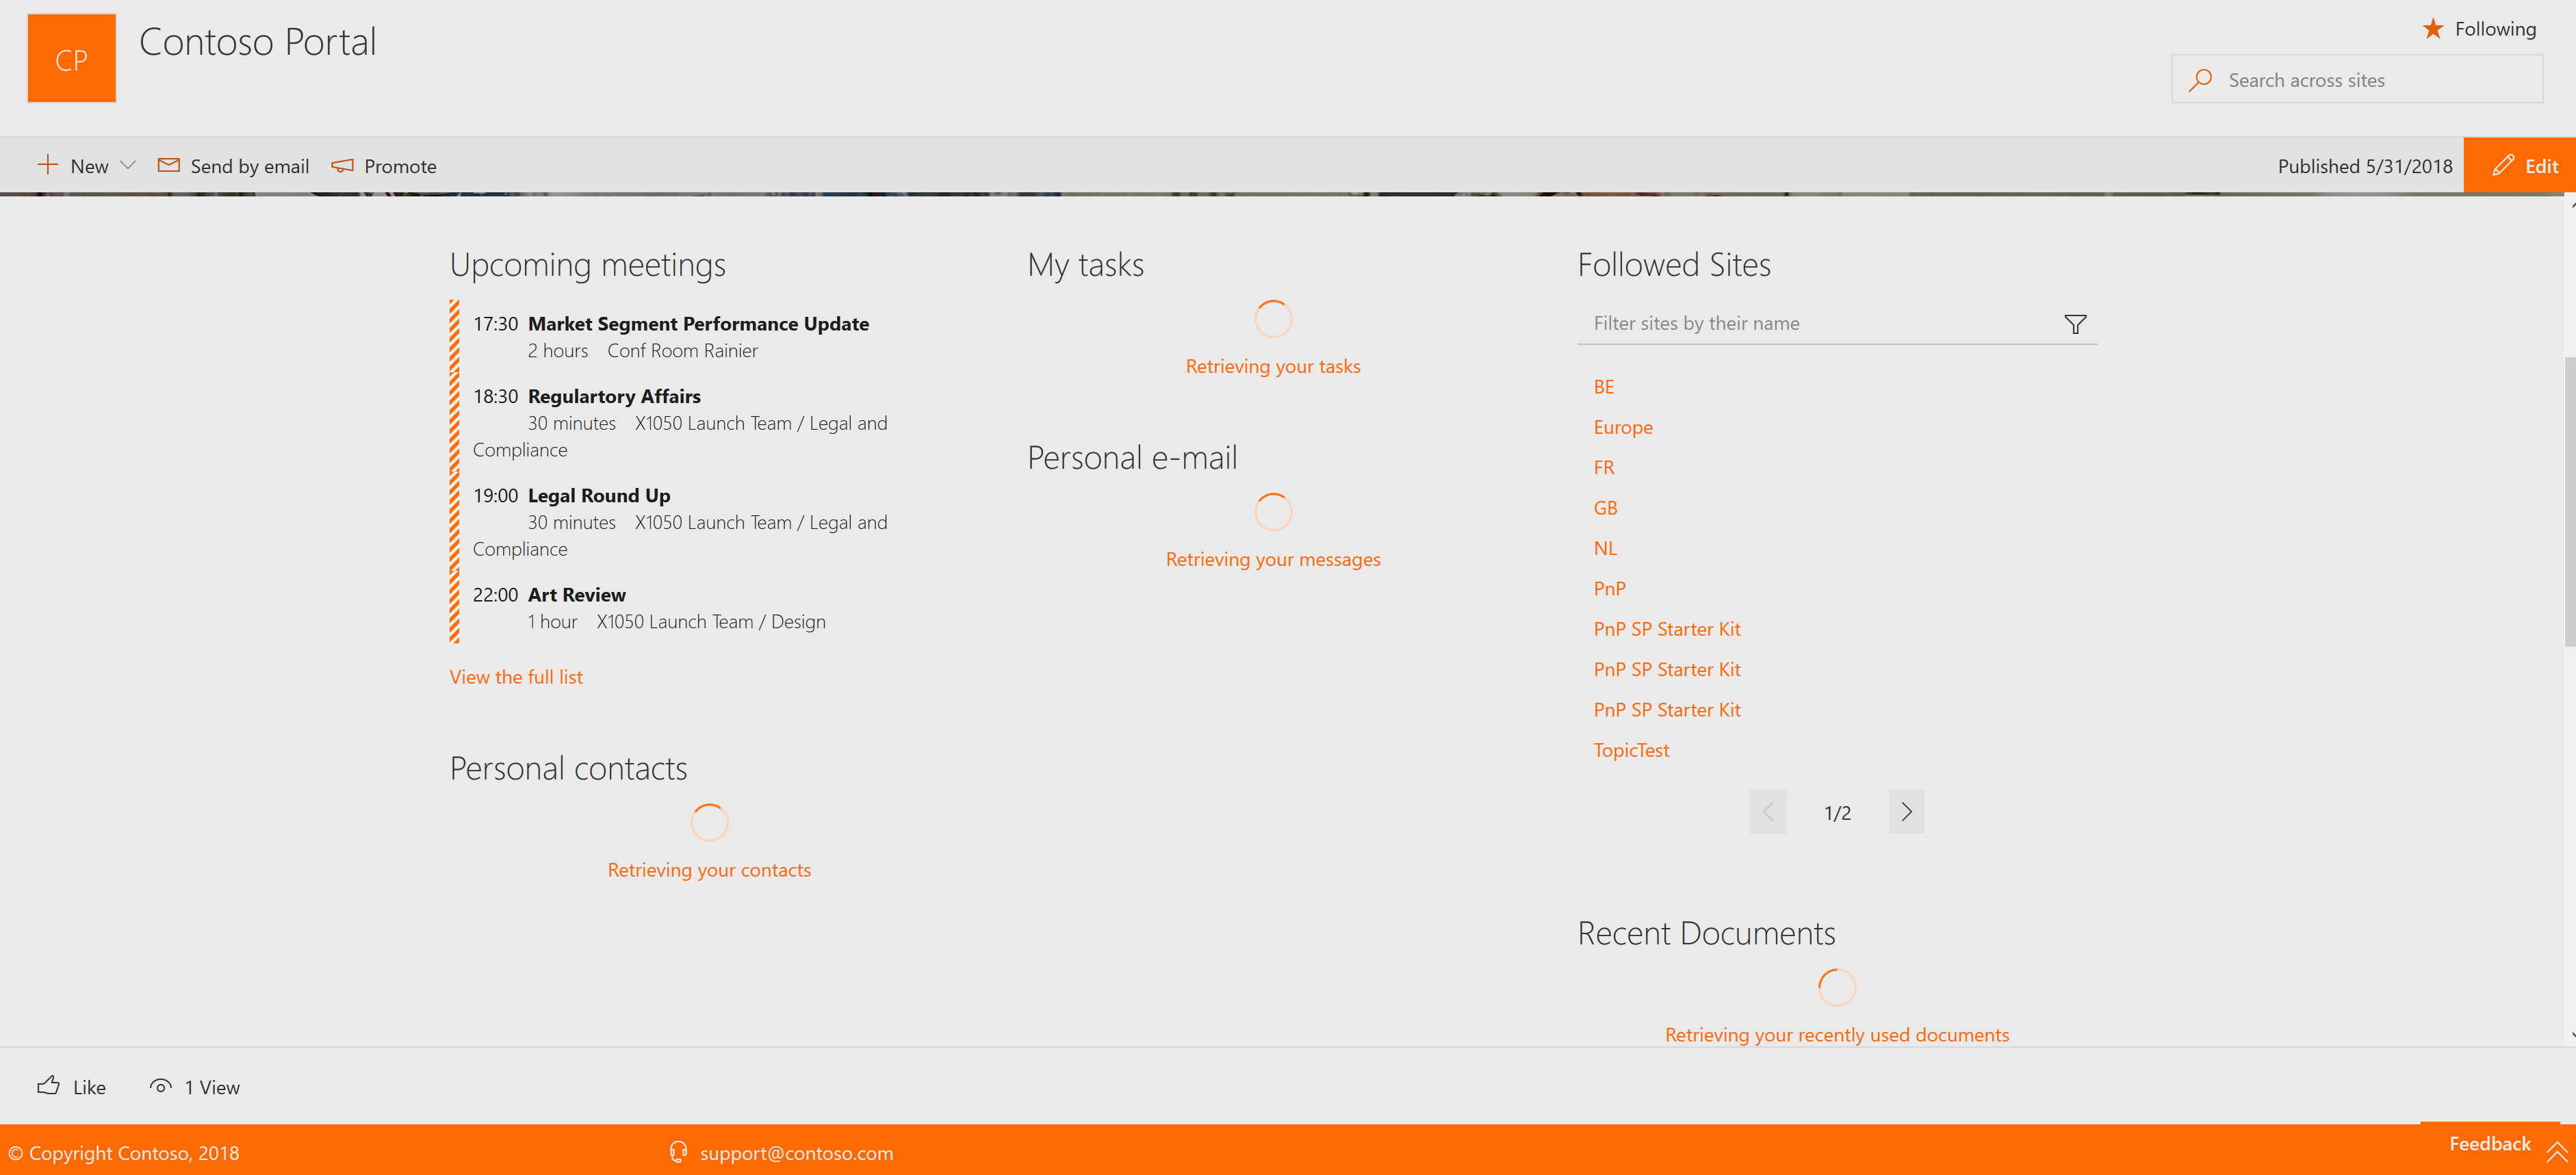2576x1175 pixels.
Task: Click the Personal contacts heading
Action: (x=568, y=768)
